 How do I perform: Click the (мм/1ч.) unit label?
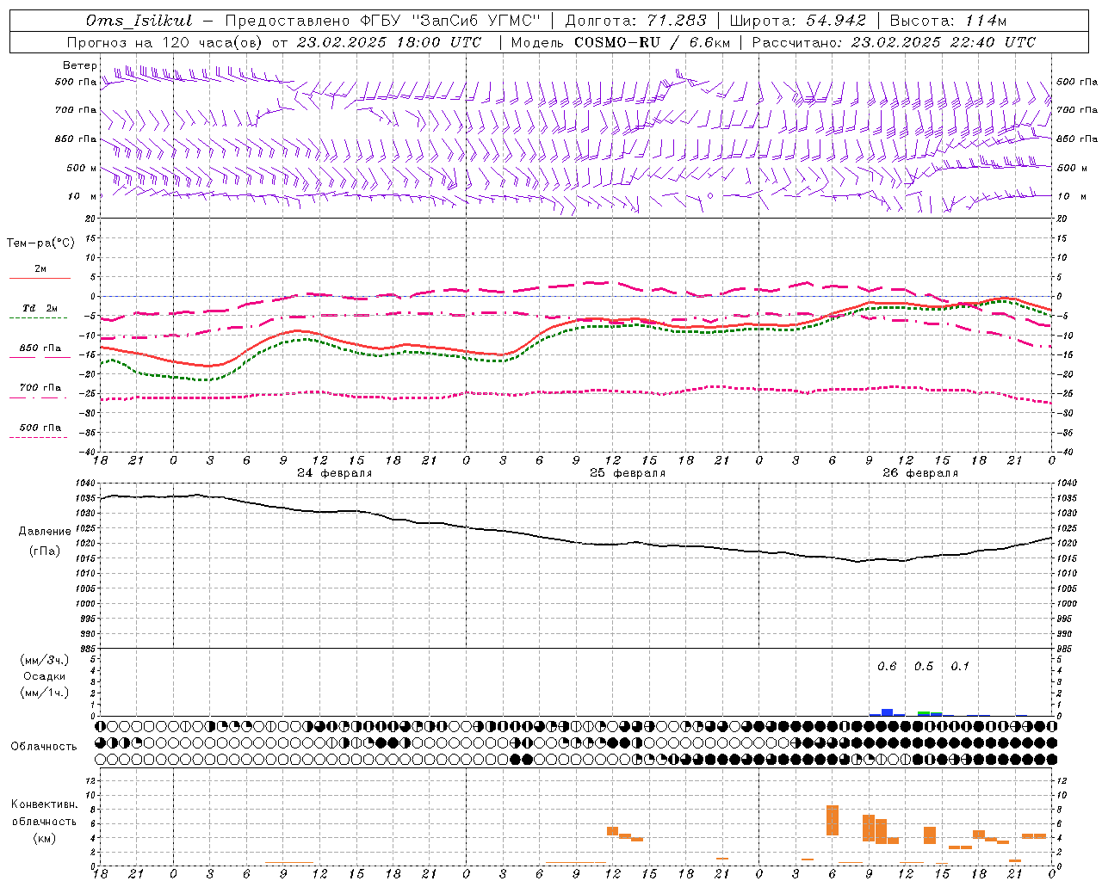tap(45, 693)
